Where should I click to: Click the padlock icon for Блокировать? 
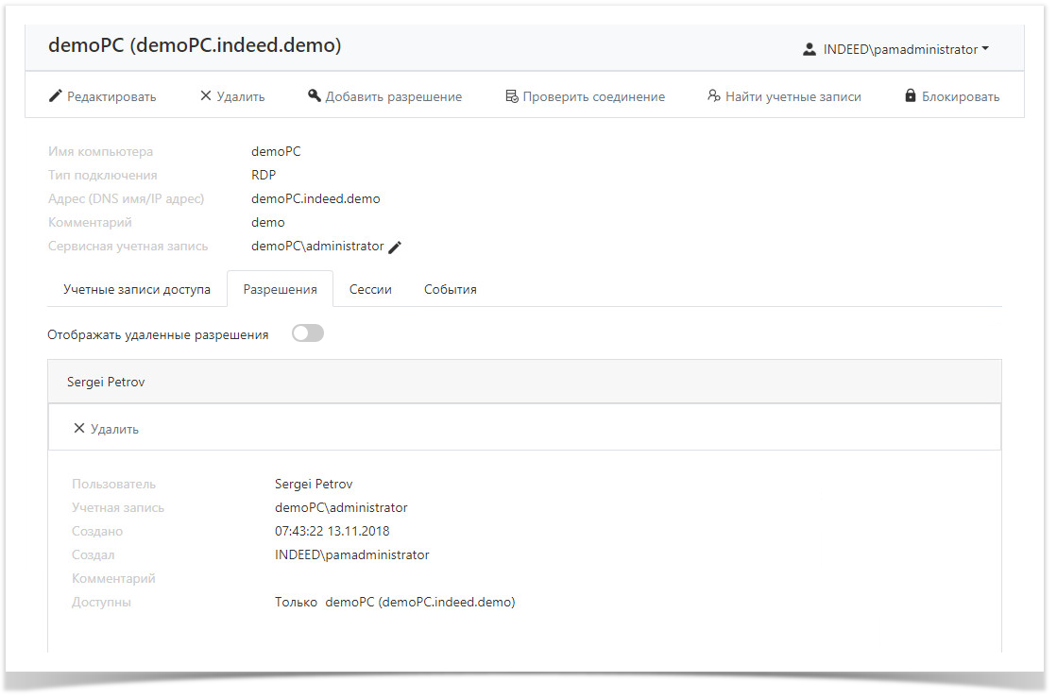click(911, 96)
